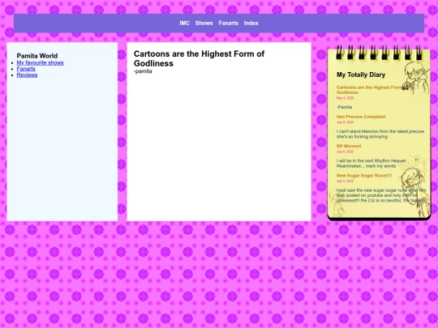Open the IMC navigation link
438x328 pixels.
184,23
